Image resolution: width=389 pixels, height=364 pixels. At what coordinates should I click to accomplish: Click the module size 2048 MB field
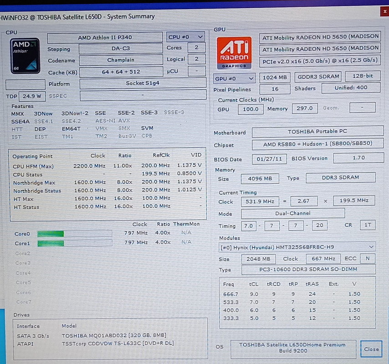pyautogui.click(x=258, y=259)
